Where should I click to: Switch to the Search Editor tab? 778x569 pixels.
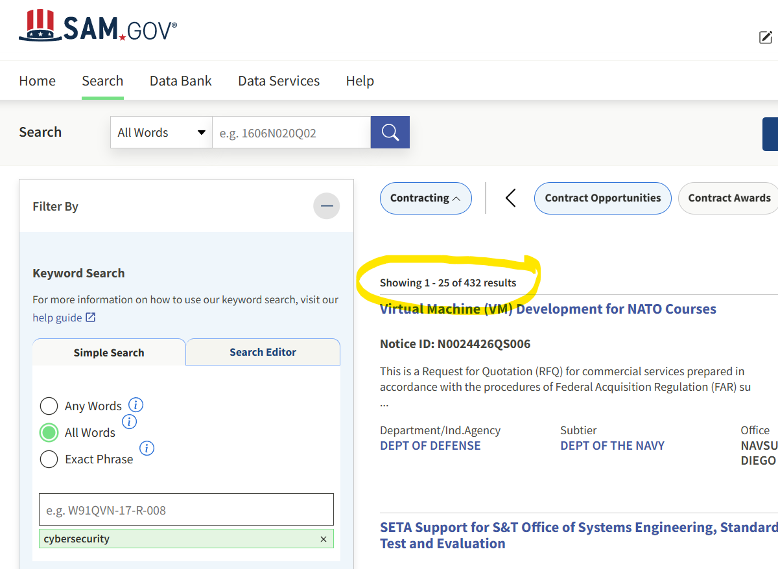tap(263, 352)
